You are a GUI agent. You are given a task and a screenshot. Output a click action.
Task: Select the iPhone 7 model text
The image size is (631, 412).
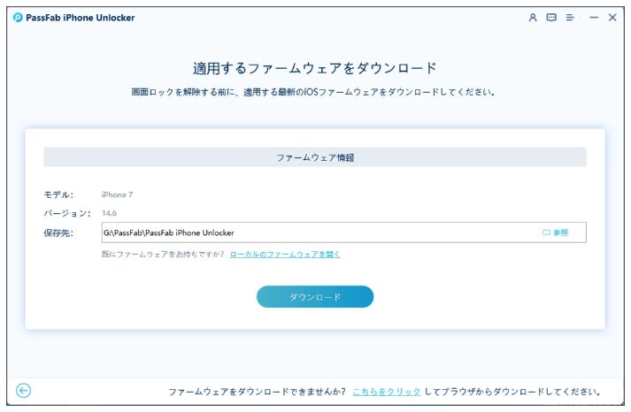[117, 195]
